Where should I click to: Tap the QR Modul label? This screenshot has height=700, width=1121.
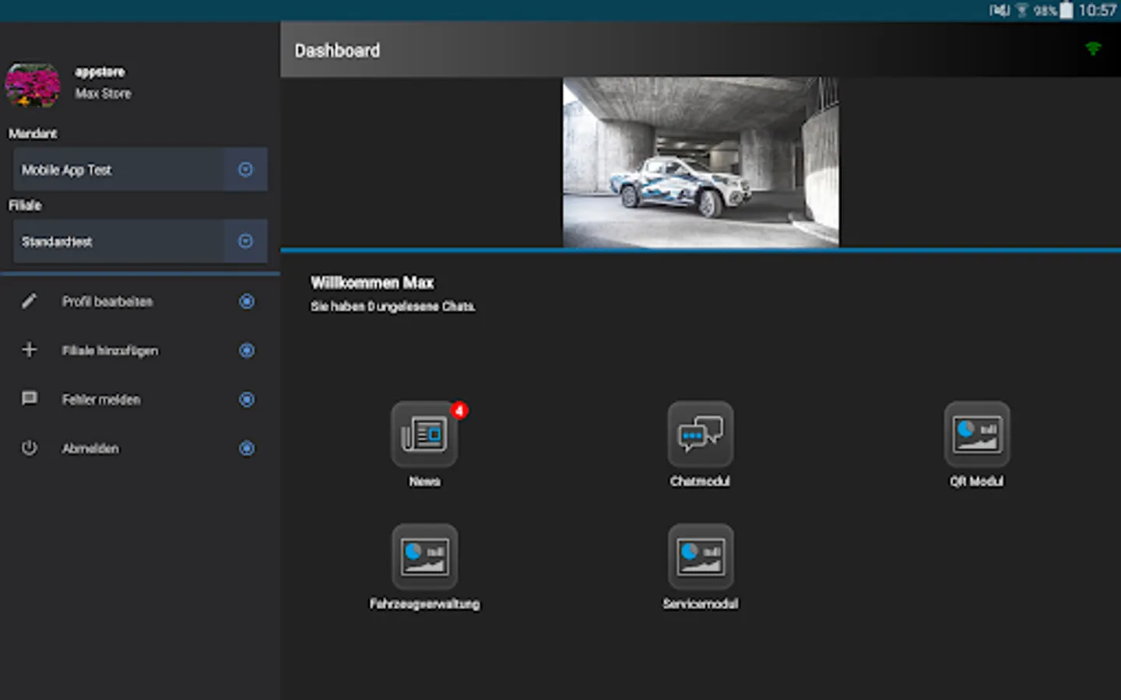(976, 481)
